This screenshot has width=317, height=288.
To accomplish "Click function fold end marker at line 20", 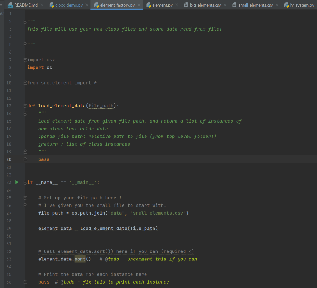I will tap(25, 159).
